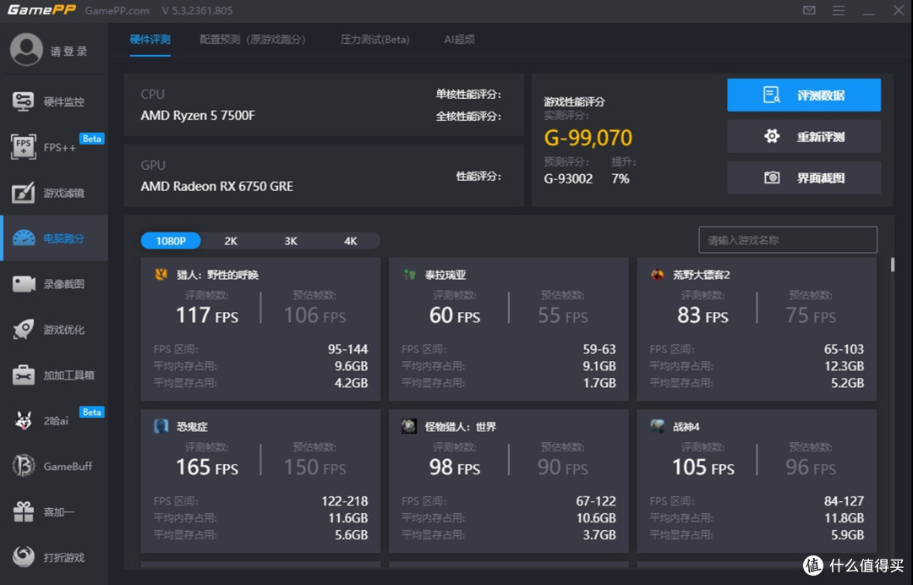
Task: Click the G-99,070 score value
Action: pyautogui.click(x=588, y=138)
